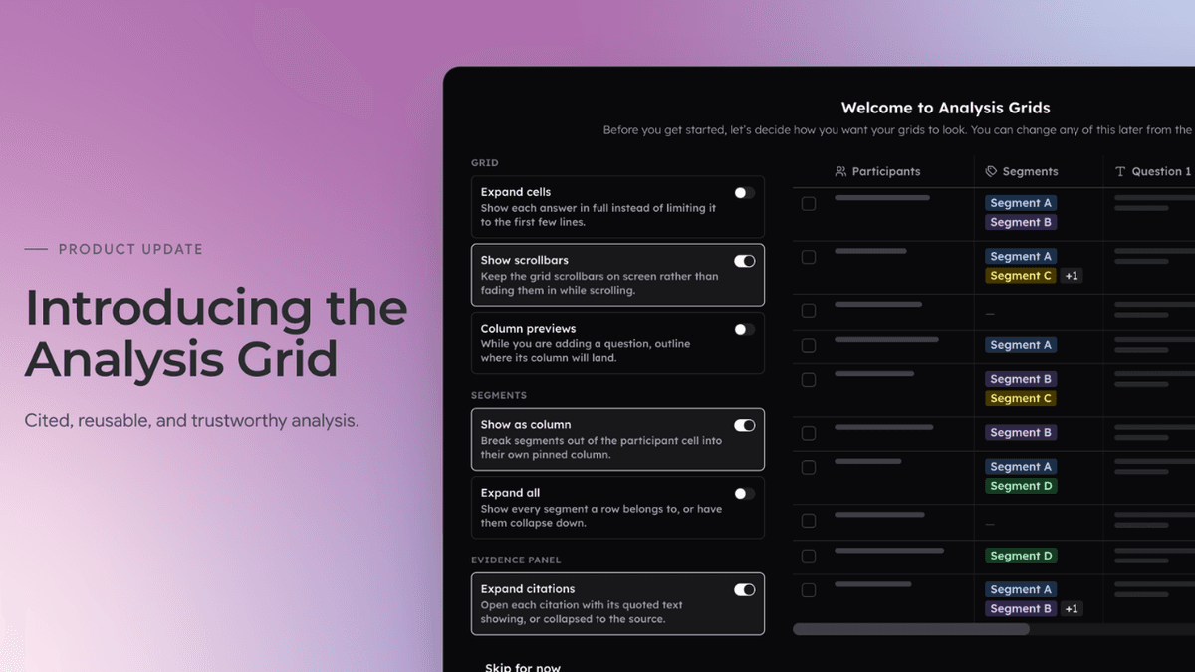Viewport: 1195px width, 672px height.
Task: Click the Segment C tag below Segment B
Action: pyautogui.click(x=1021, y=398)
